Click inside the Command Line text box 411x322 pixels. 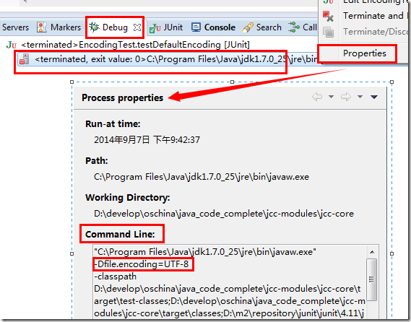(230, 282)
